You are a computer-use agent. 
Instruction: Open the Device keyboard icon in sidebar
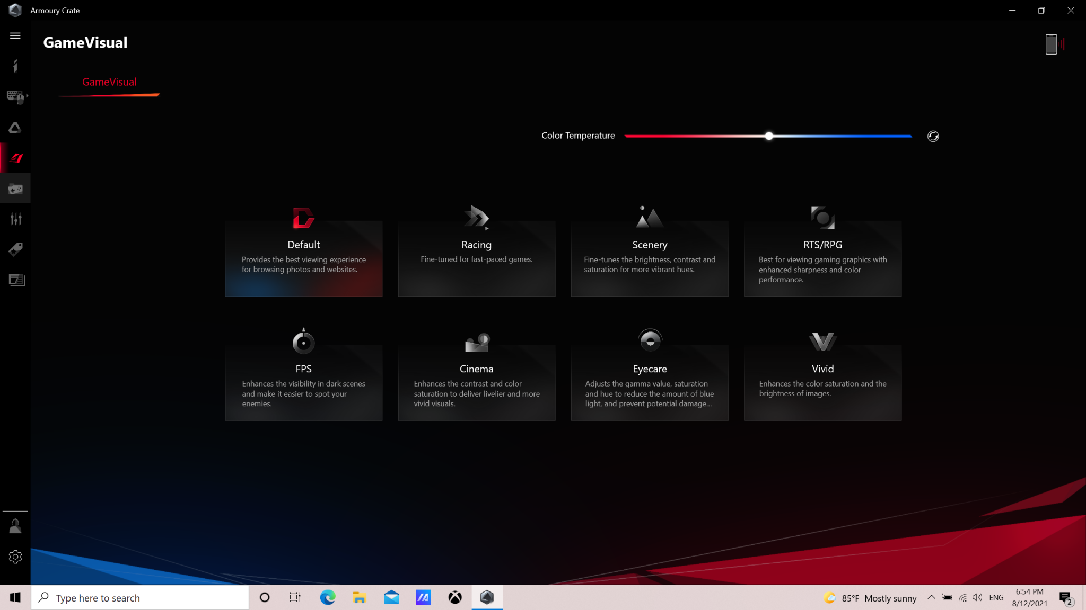(x=15, y=96)
